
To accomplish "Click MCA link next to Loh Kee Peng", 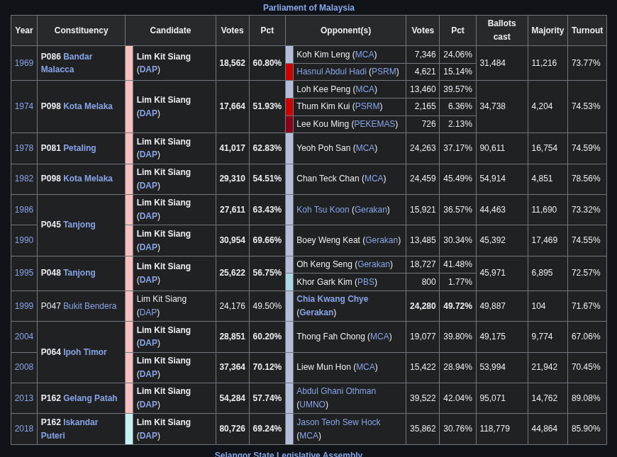I will (365, 89).
